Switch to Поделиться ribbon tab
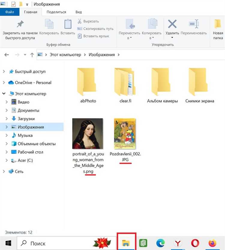Screen dimensions: 225x250 pos(56,12)
